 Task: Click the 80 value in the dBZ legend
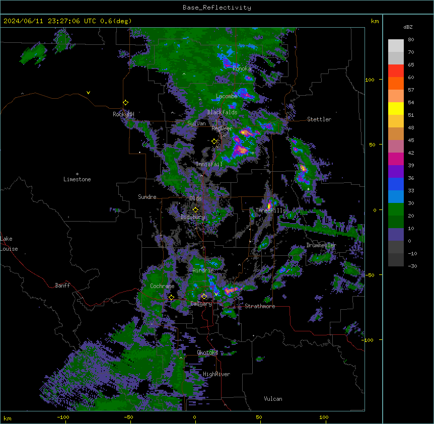pyautogui.click(x=411, y=40)
